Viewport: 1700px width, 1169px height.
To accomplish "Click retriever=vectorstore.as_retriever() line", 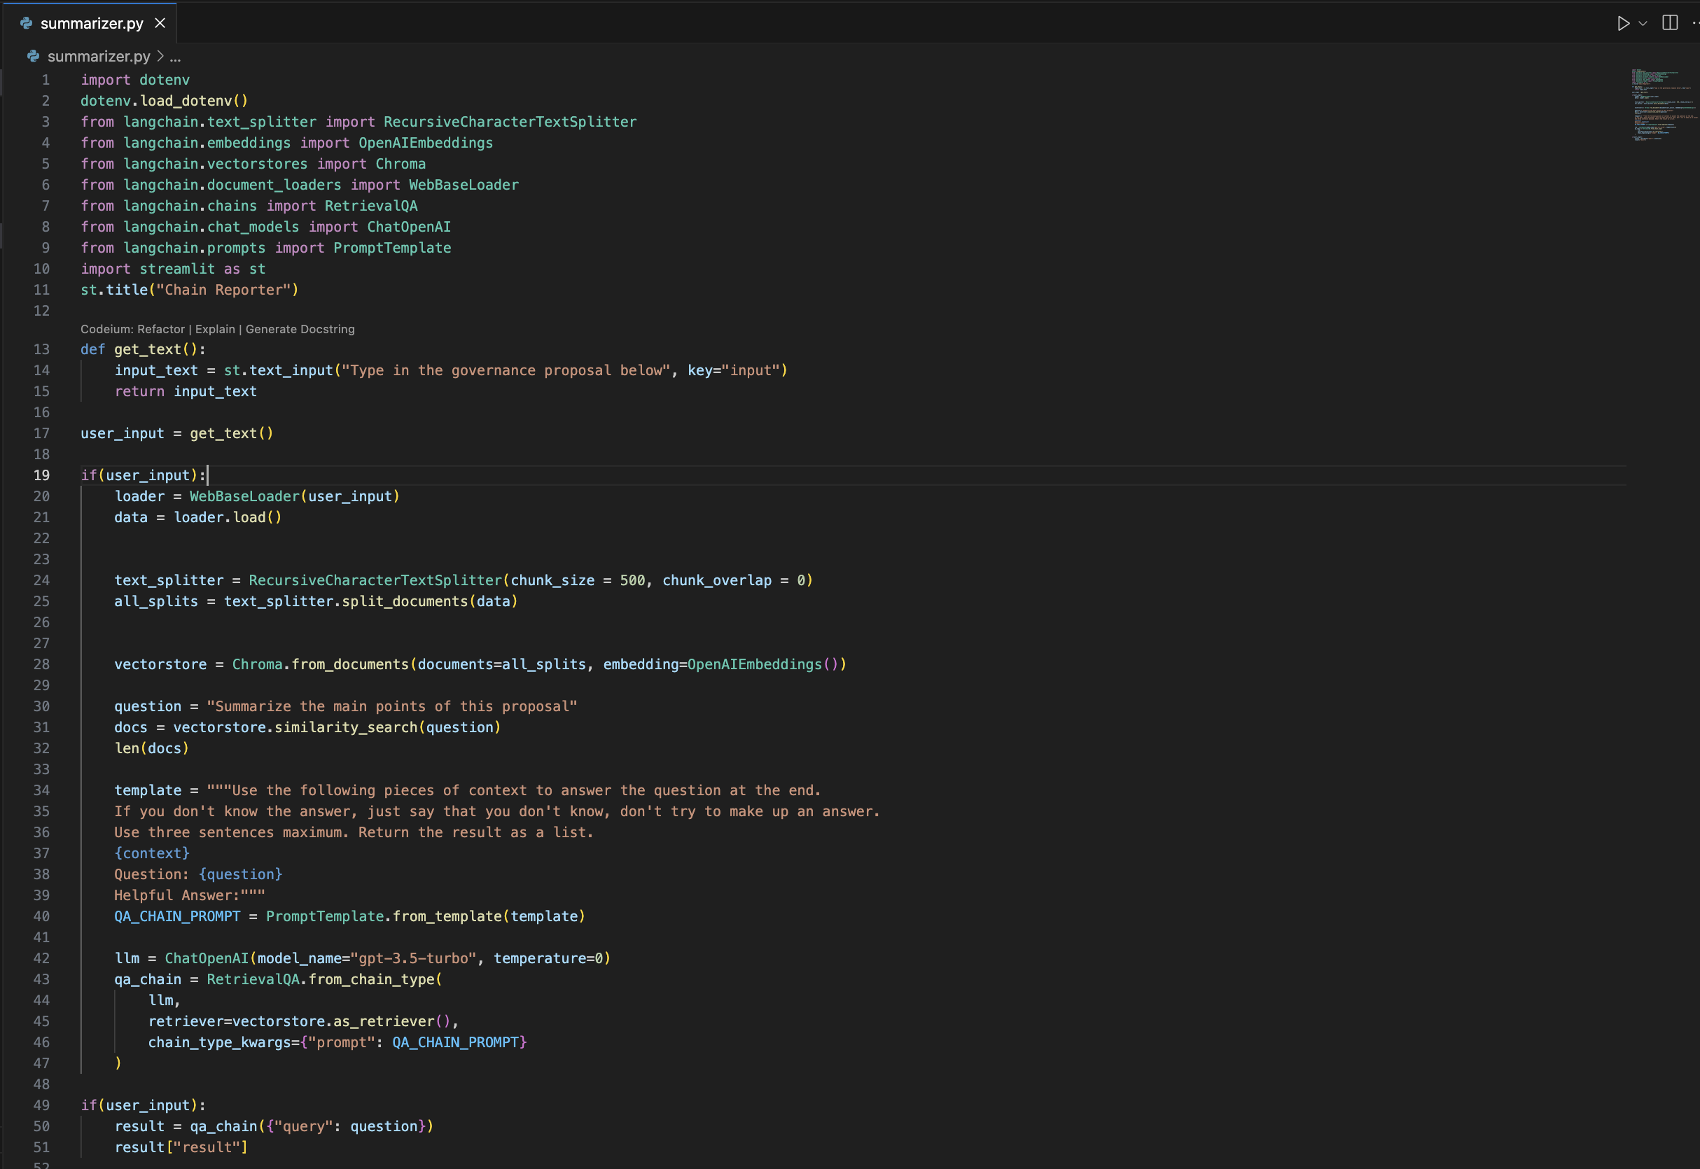I will pyautogui.click(x=303, y=1022).
